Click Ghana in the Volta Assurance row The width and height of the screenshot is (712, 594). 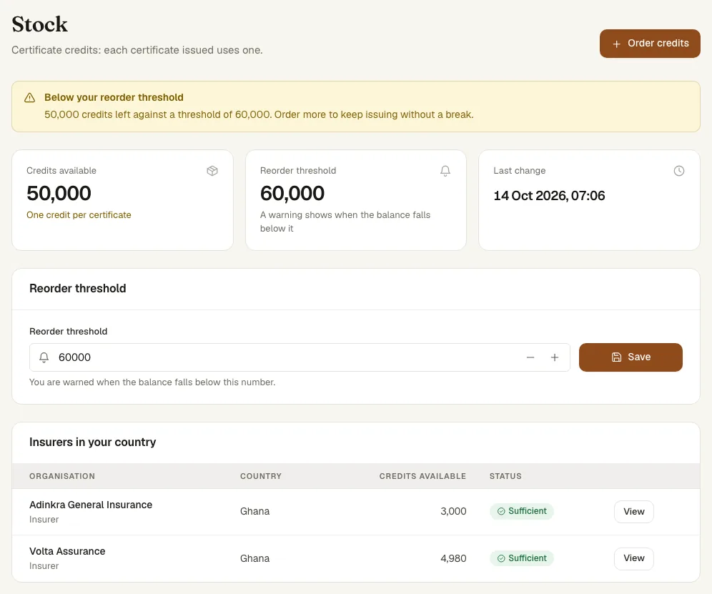[254, 558]
